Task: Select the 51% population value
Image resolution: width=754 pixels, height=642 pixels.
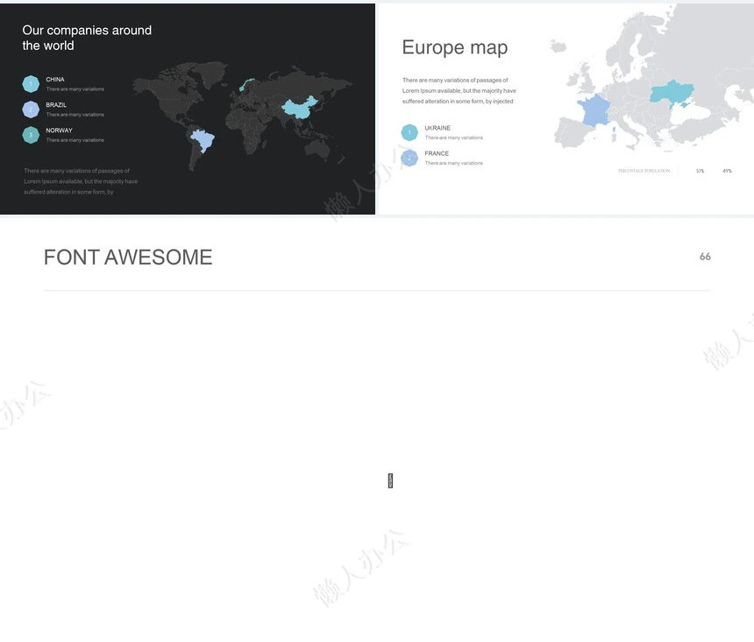Action: 700,171
